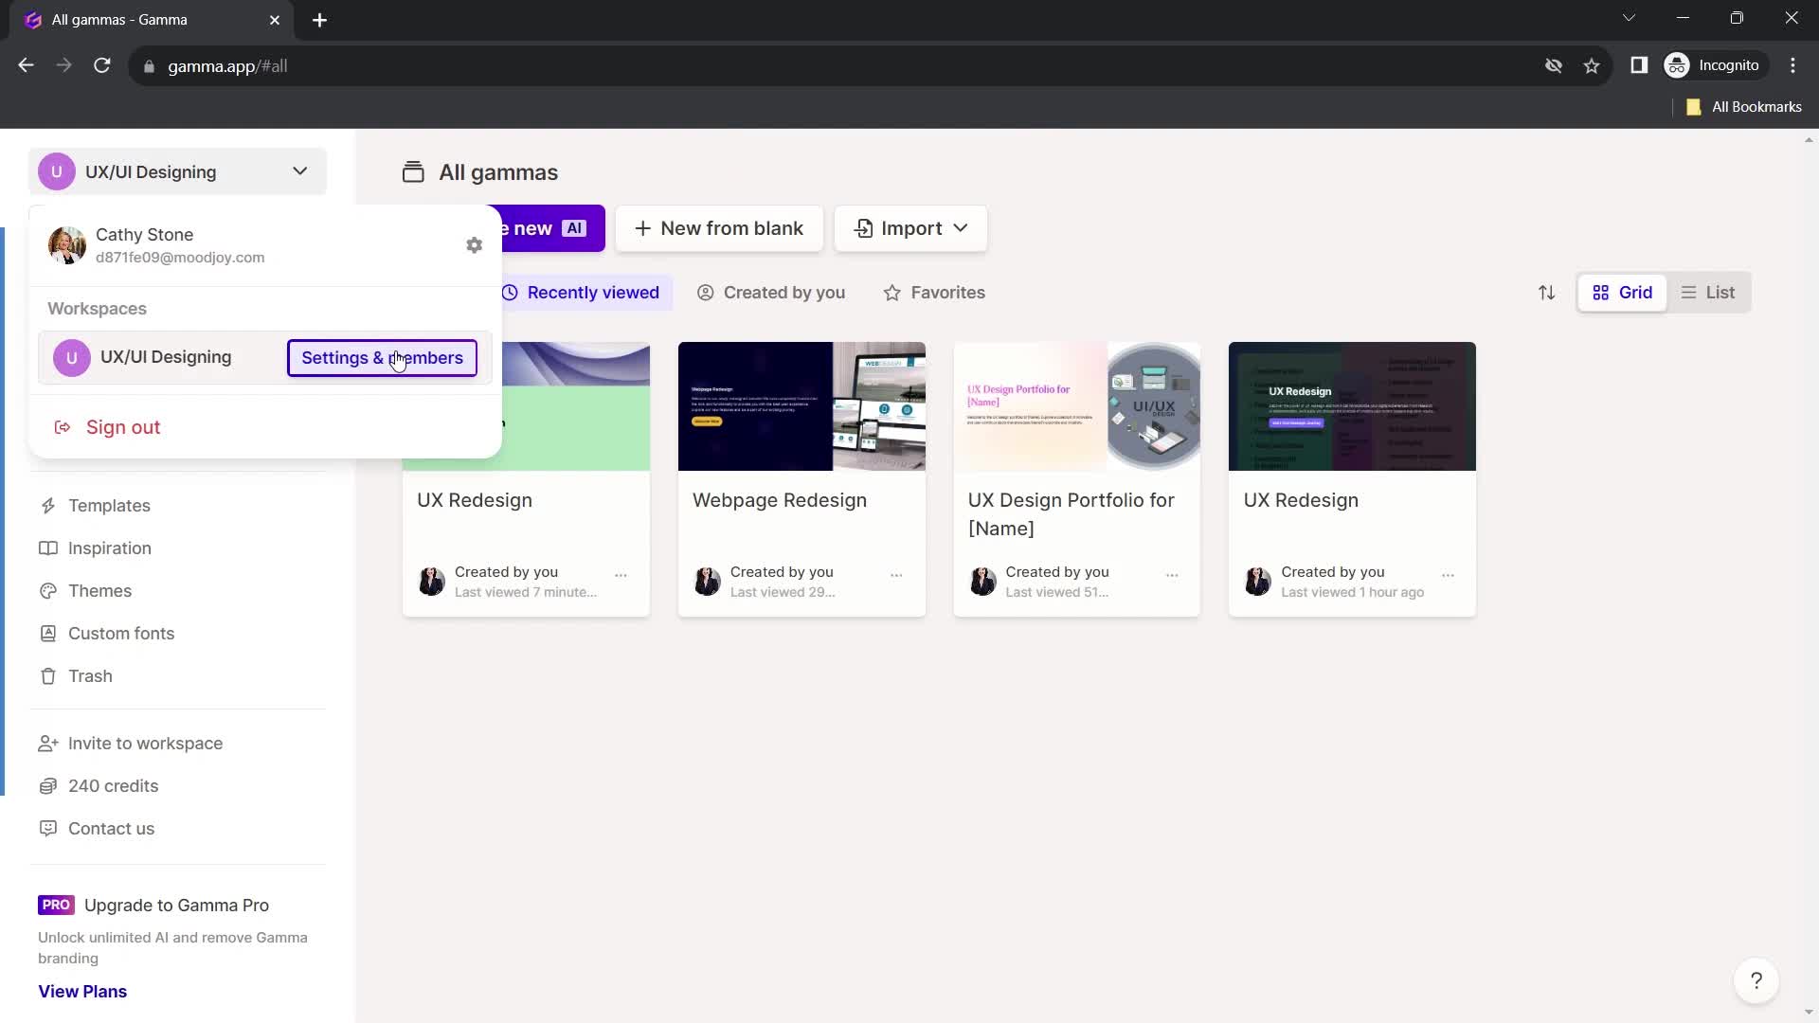
Task: Switch to Favorites tab
Action: pyautogui.click(x=934, y=291)
